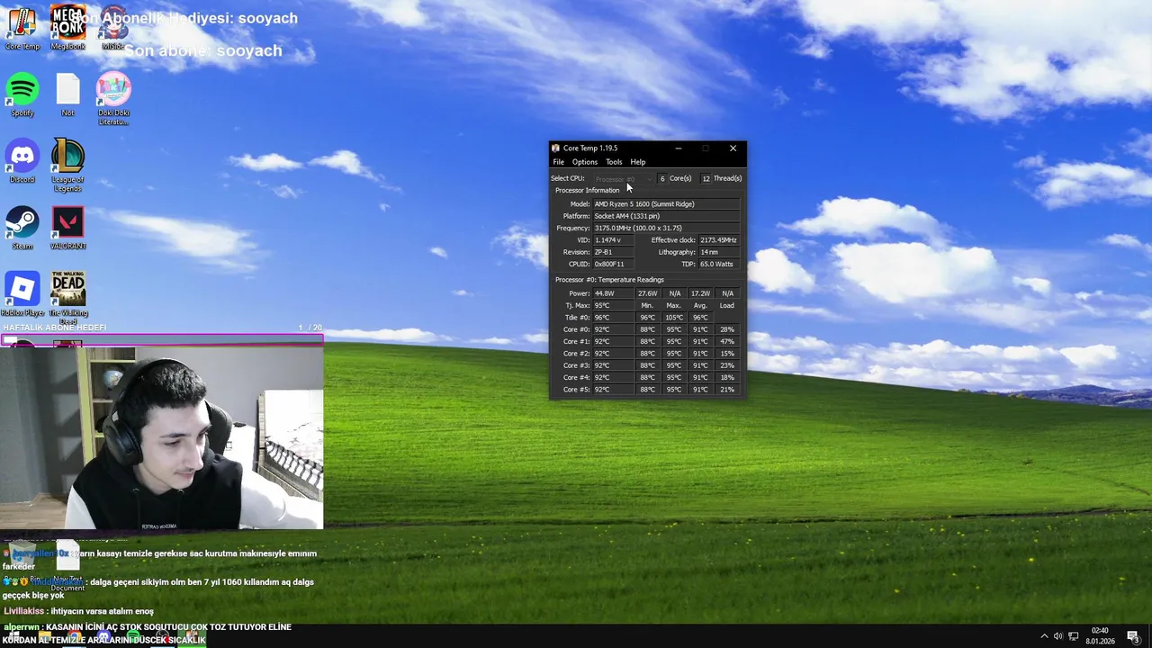Screen dimensions: 1152x648
Task: Click the Core #0 load value 28%
Action: 727,329
